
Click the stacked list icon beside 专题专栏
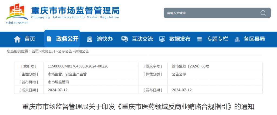click(x=199, y=39)
